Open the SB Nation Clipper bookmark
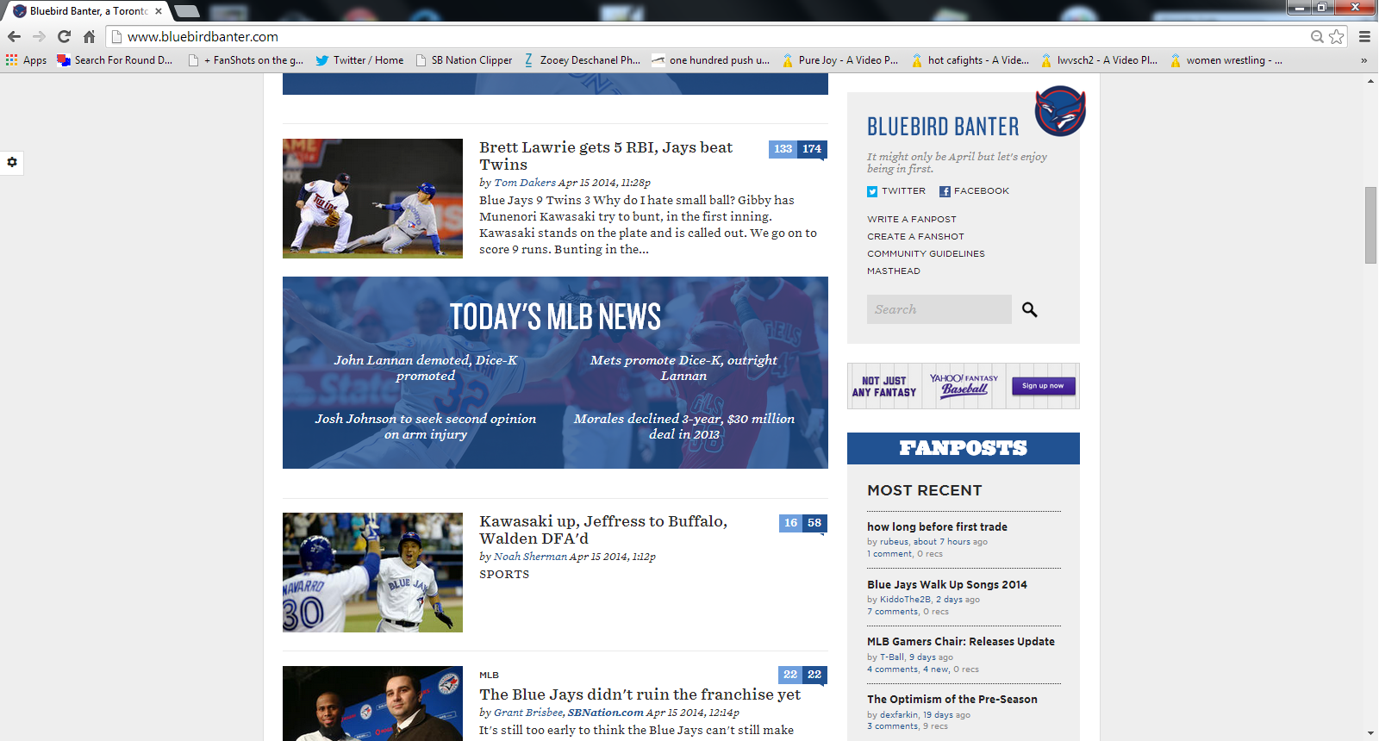 (x=464, y=60)
